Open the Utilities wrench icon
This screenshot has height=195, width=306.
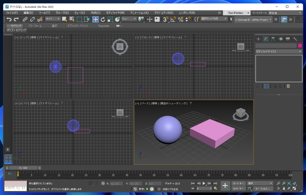[x=295, y=39]
